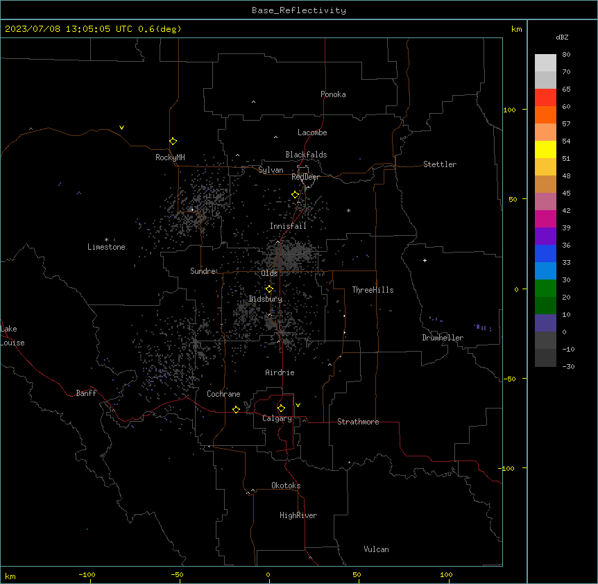Image resolution: width=598 pixels, height=584 pixels.
Task: Click the yellow diamond marker above the Calgary label
Action: coord(281,409)
